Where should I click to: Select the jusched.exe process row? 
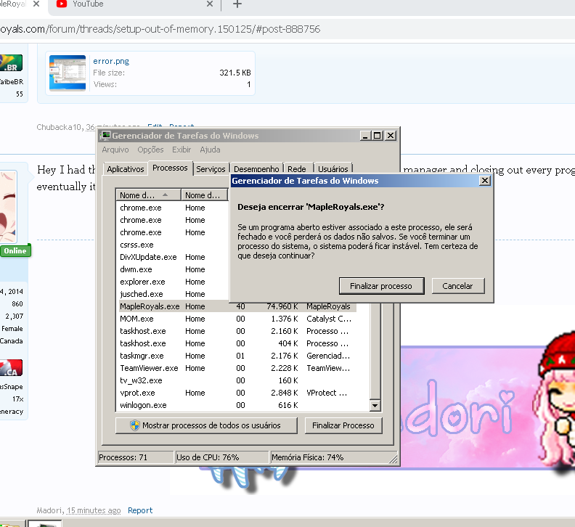(x=174, y=294)
